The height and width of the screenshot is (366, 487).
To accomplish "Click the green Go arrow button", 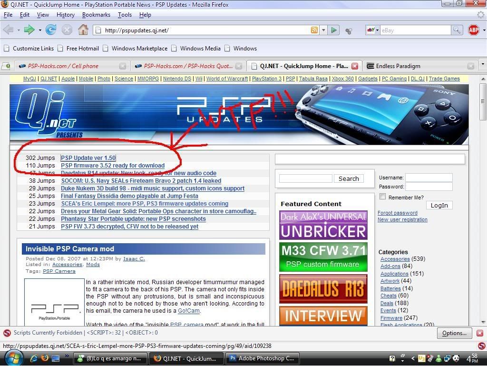I will click(x=334, y=30).
